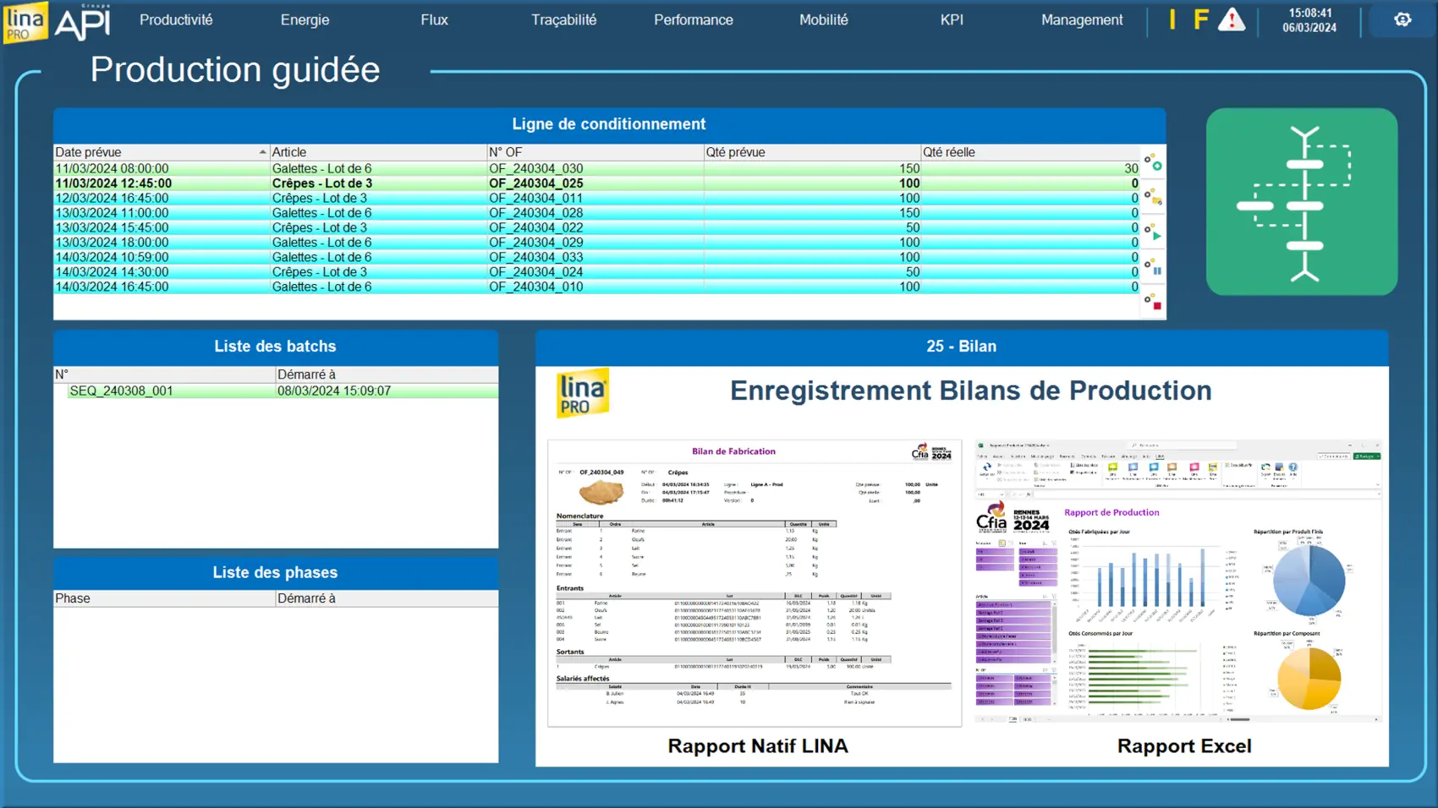
Task: Sort table by Date prévue column header
Action: pyautogui.click(x=159, y=152)
